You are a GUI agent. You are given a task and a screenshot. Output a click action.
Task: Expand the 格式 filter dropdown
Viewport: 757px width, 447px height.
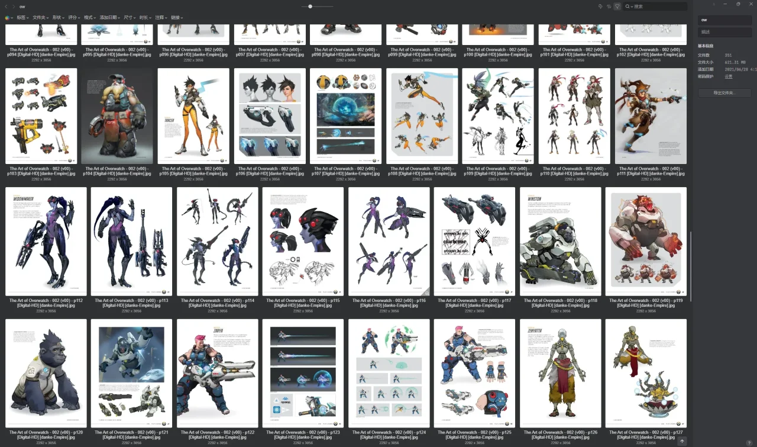90,18
